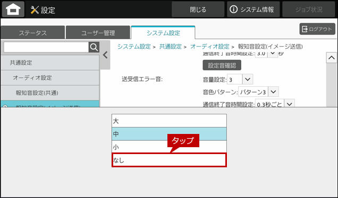Click the 共通設定 breadcrumb link

(x=170, y=47)
